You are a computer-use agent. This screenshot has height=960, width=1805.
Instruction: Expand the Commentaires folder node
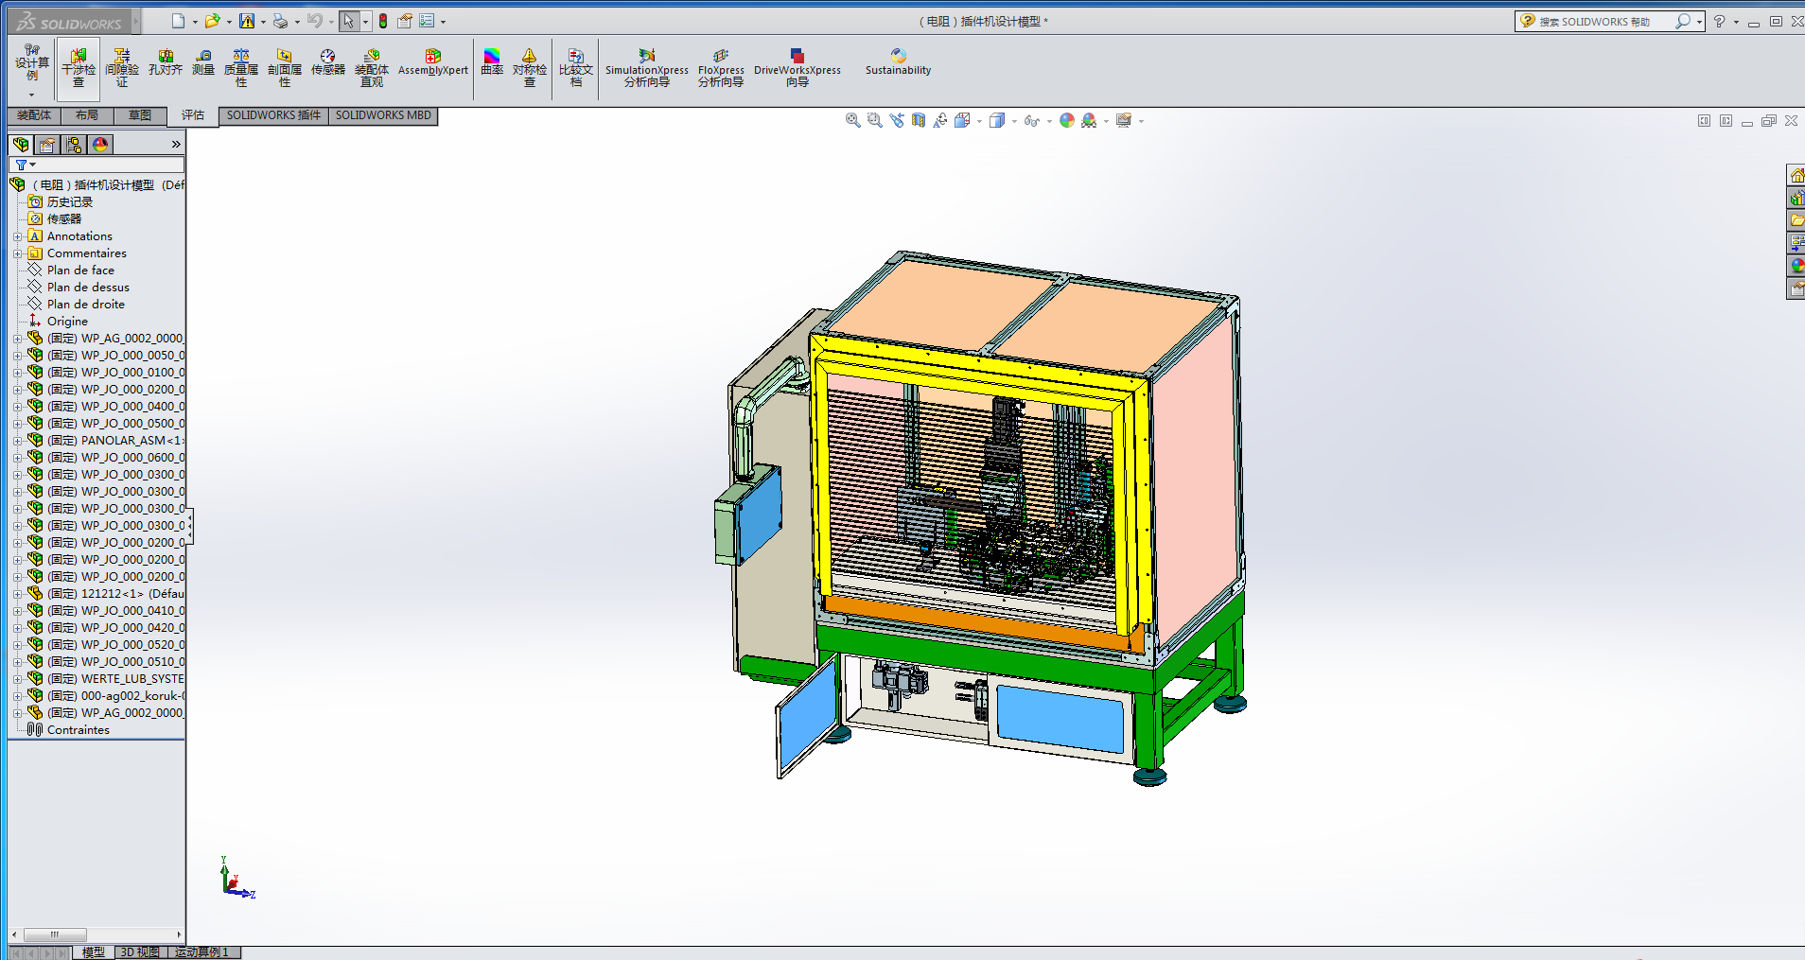point(17,253)
